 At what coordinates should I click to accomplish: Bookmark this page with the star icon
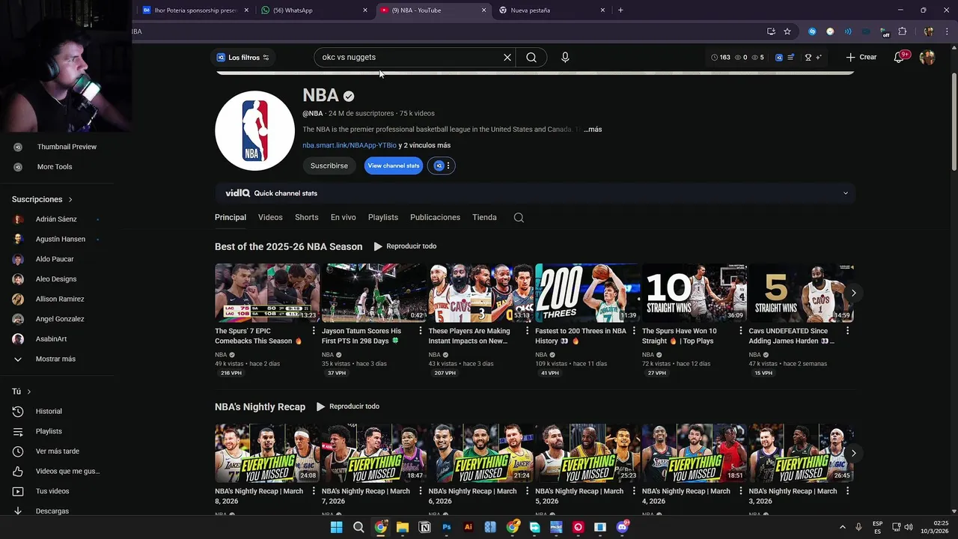click(x=787, y=31)
